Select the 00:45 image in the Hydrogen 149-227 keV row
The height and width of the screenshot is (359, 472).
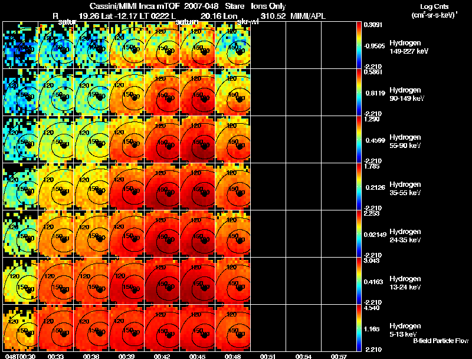click(x=197, y=45)
